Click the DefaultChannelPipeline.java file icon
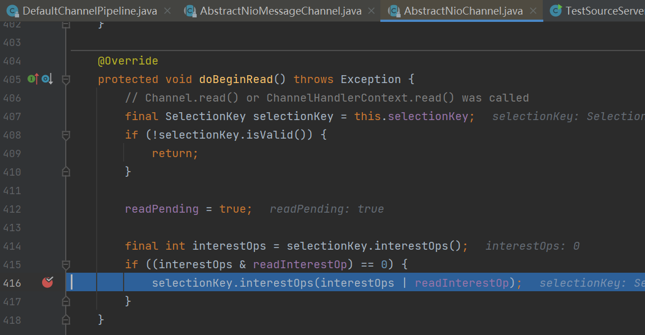 tap(12, 11)
